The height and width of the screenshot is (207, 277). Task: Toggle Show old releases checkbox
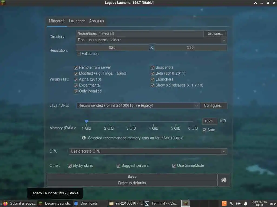(x=153, y=85)
